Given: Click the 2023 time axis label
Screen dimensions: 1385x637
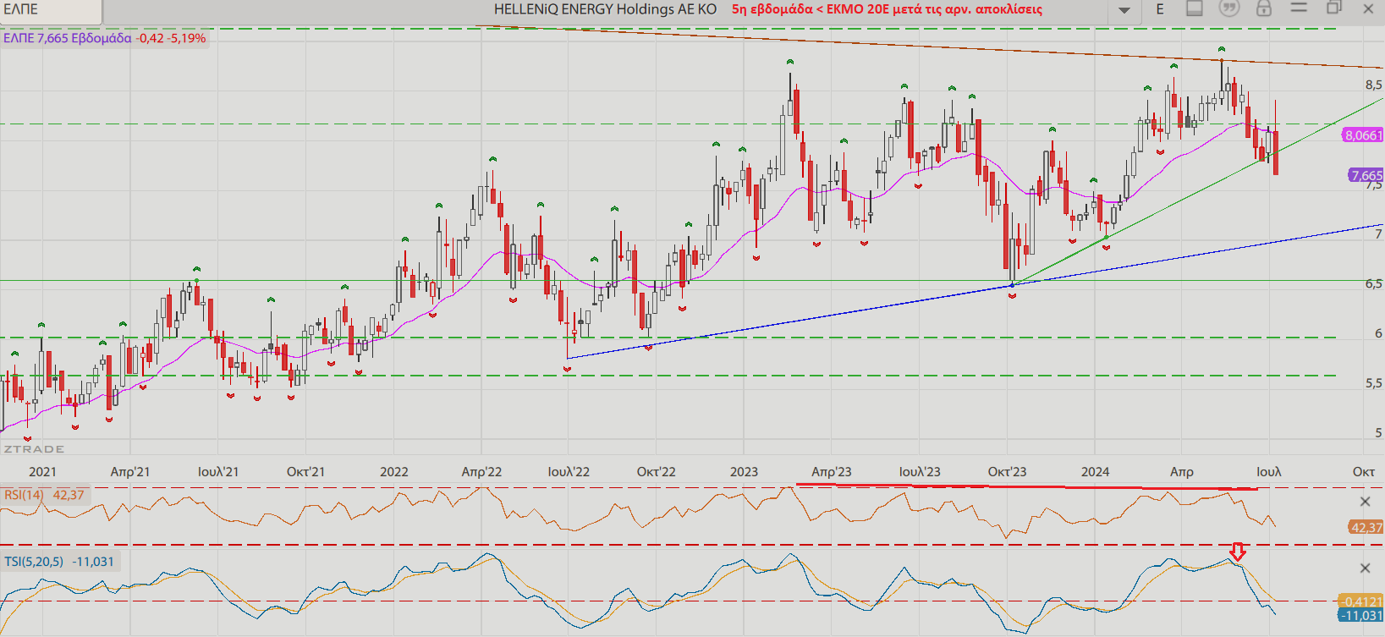Looking at the screenshot, I should pyautogui.click(x=745, y=472).
